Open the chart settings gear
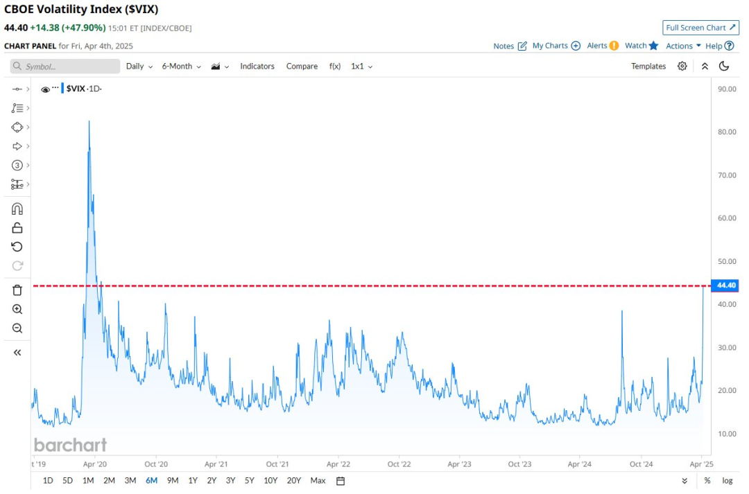 [682, 67]
